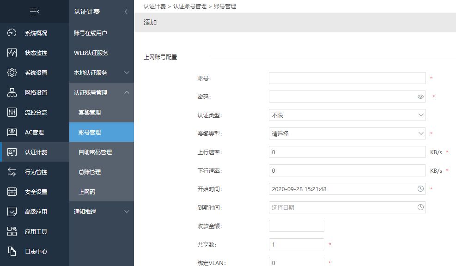Click 认证账号管理 breadcrumb link

click(190, 7)
